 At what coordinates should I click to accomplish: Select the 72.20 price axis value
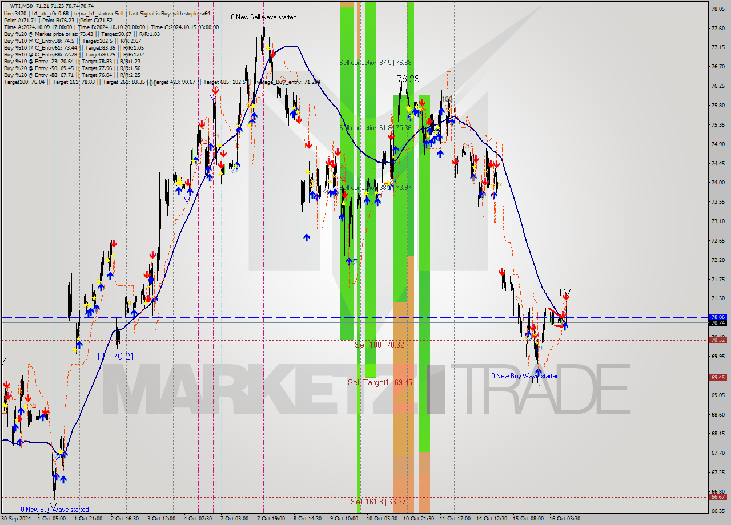pos(717,260)
